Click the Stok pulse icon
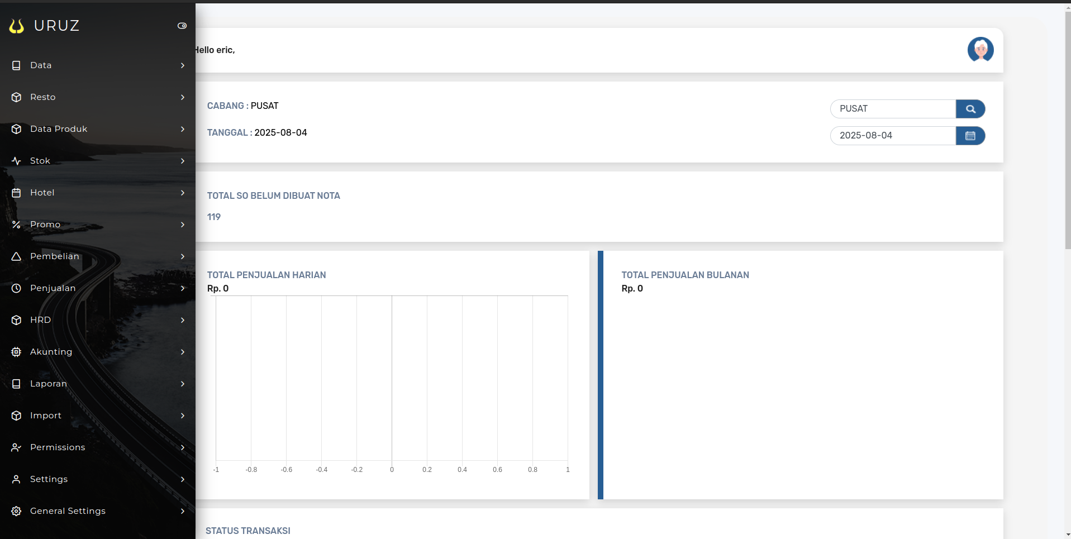 (x=16, y=161)
